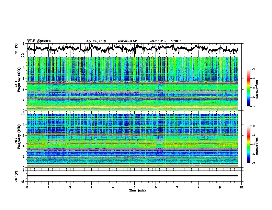
Task: Click time axis tick label '2'
Action: (x=70, y=187)
